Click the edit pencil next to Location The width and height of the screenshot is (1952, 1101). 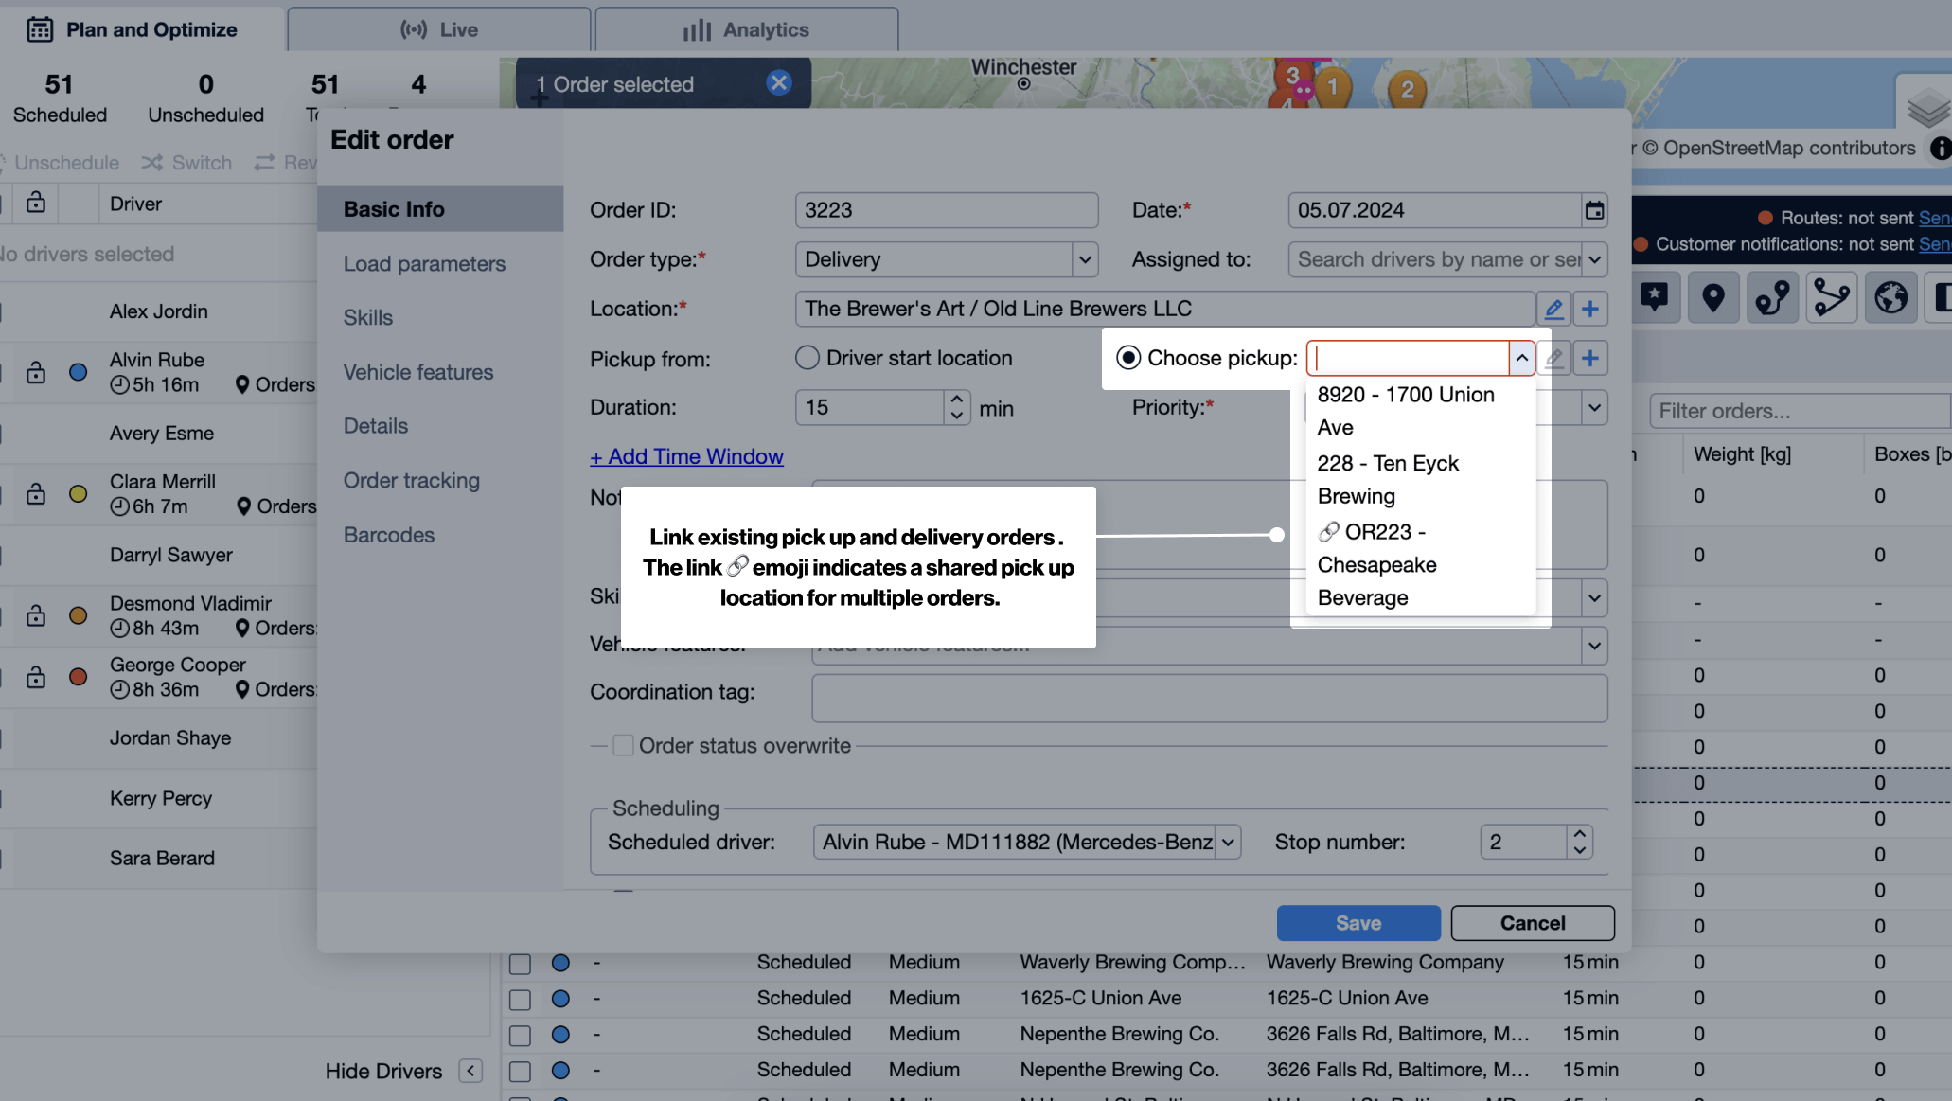click(x=1553, y=309)
